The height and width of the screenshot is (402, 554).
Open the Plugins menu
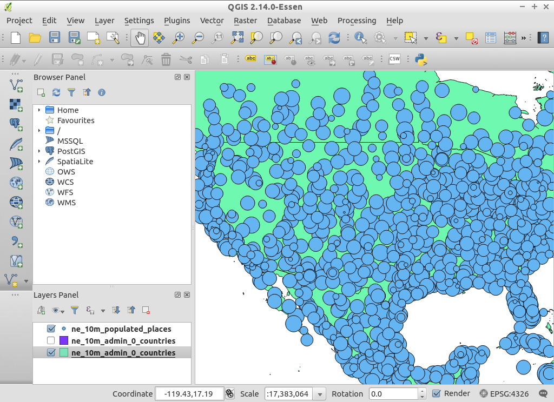pos(177,21)
